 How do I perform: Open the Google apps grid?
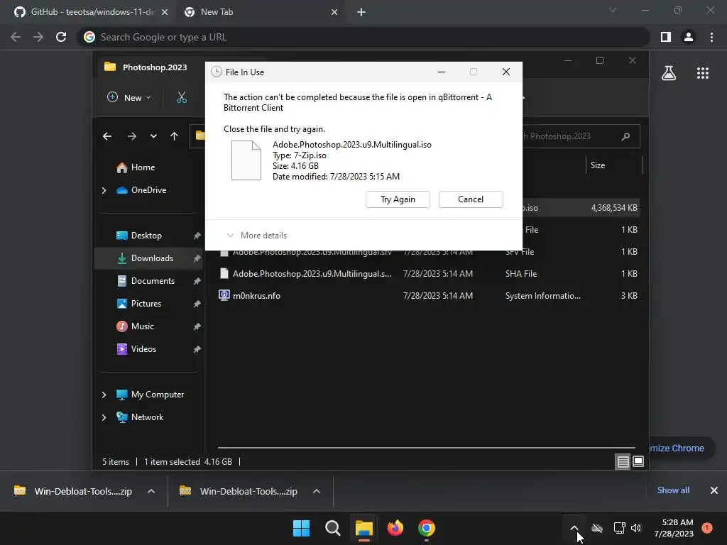702,73
